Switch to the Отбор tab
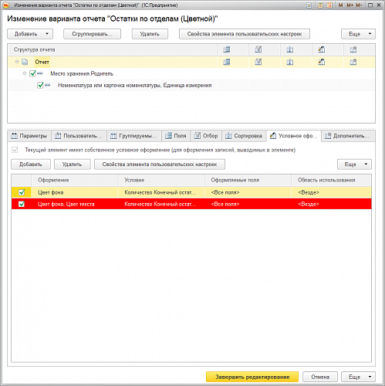The width and height of the screenshot is (385, 386). pyautogui.click(x=206, y=136)
